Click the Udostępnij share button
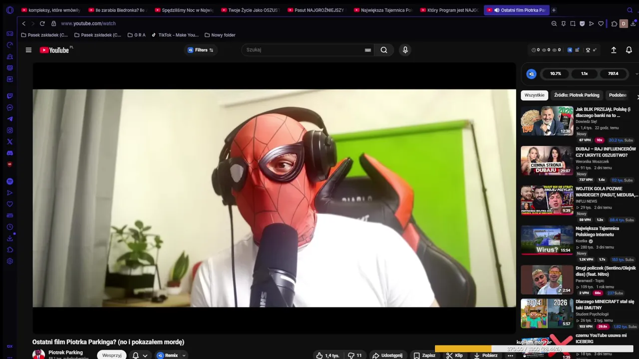This screenshot has height=359, width=639. [x=387, y=356]
